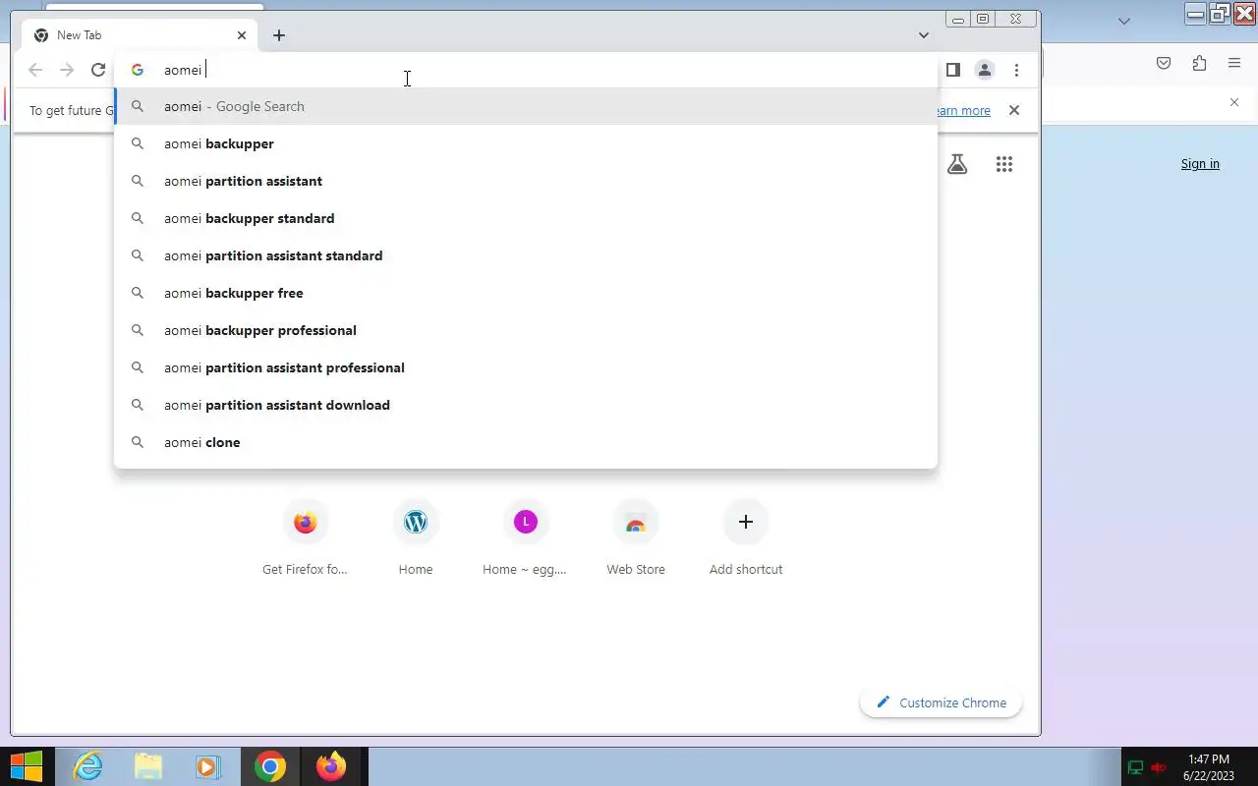Image resolution: width=1258 pixels, height=786 pixels.
Task: Toggle Chrome side panel
Action: coord(952,70)
